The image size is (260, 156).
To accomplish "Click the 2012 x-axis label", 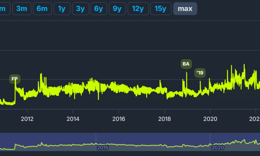I will [27, 119].
